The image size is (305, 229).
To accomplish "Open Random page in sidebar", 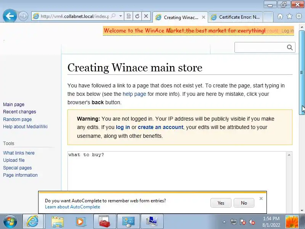I will 17,119.
